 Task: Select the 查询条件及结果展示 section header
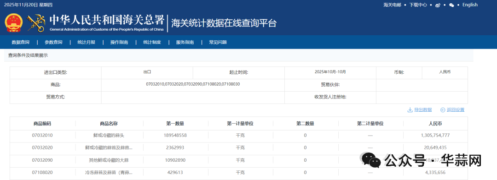point(28,55)
